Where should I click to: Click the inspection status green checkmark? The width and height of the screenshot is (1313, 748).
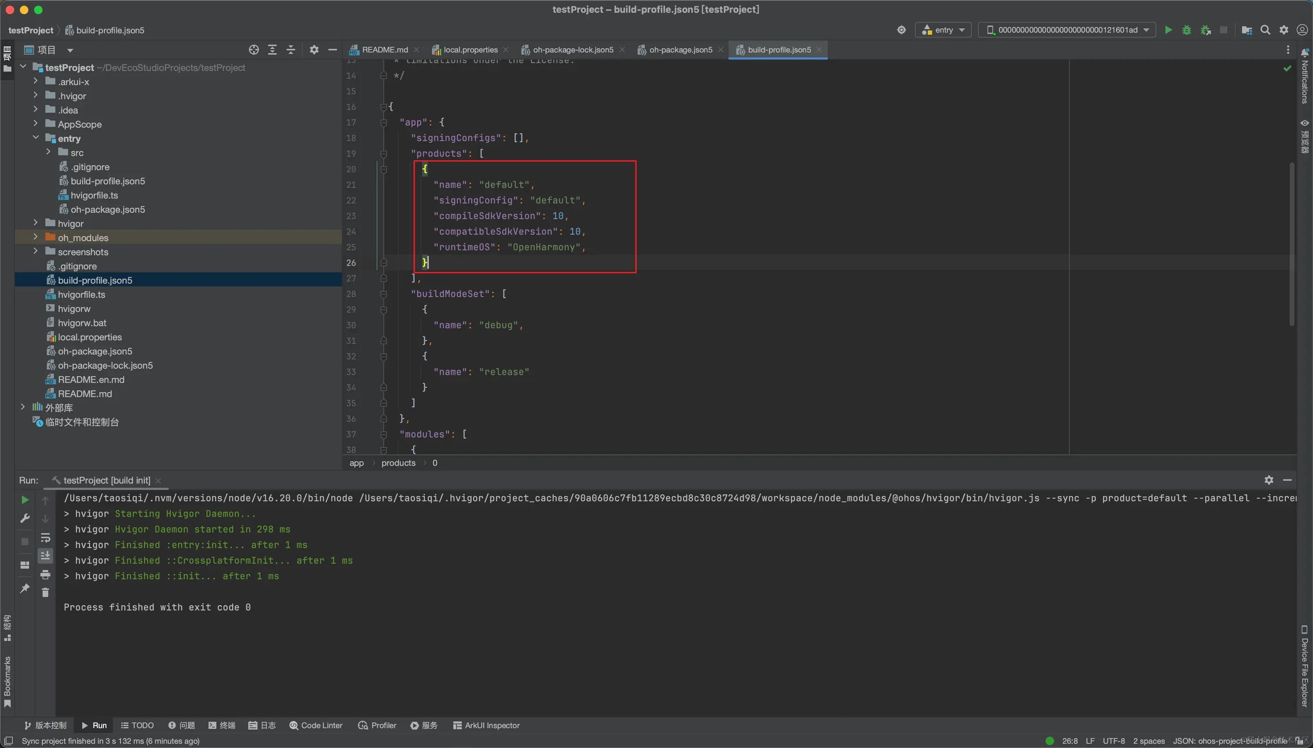1287,68
